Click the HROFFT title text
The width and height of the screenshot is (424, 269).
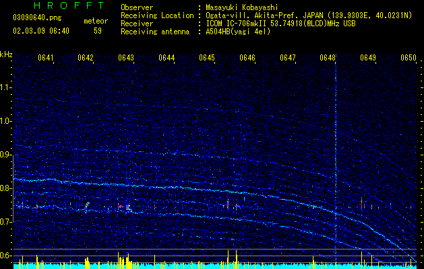coord(69,5)
